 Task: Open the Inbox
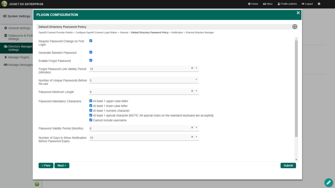point(268,4)
